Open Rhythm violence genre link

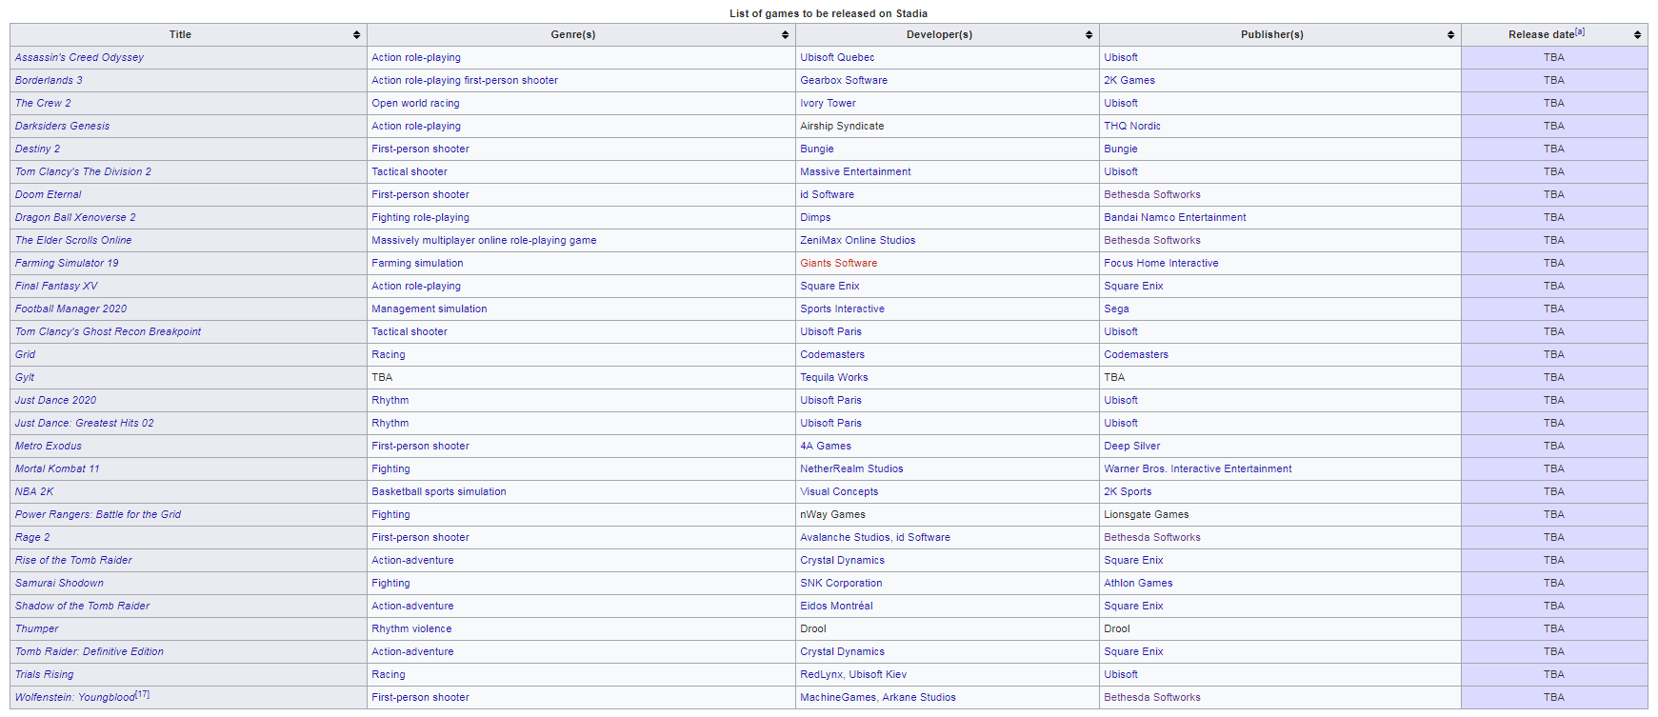[411, 628]
